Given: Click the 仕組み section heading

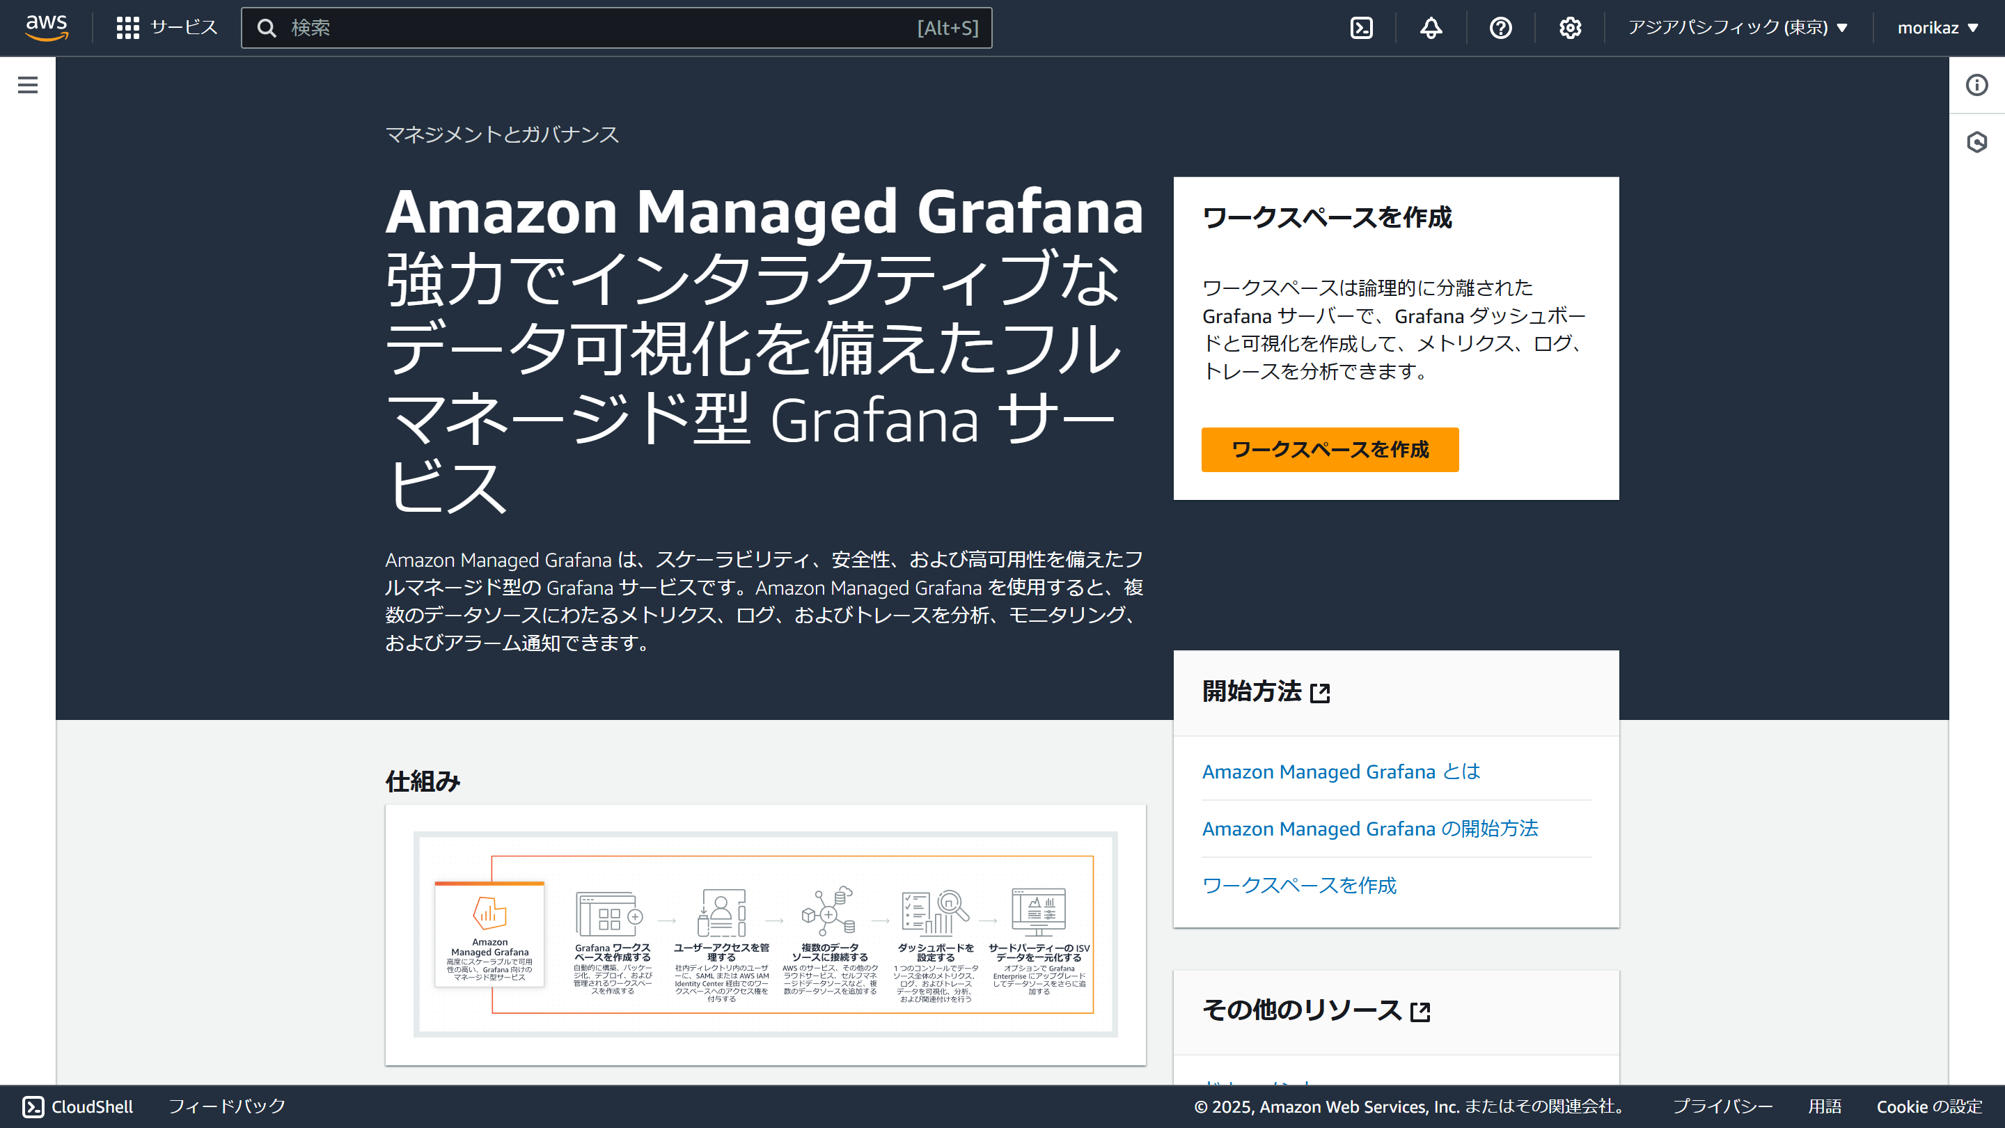Looking at the screenshot, I should point(423,781).
